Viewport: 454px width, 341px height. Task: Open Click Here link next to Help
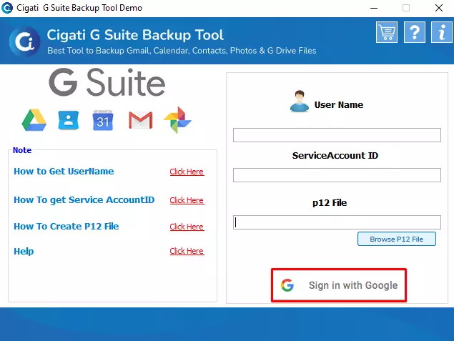coord(187,251)
